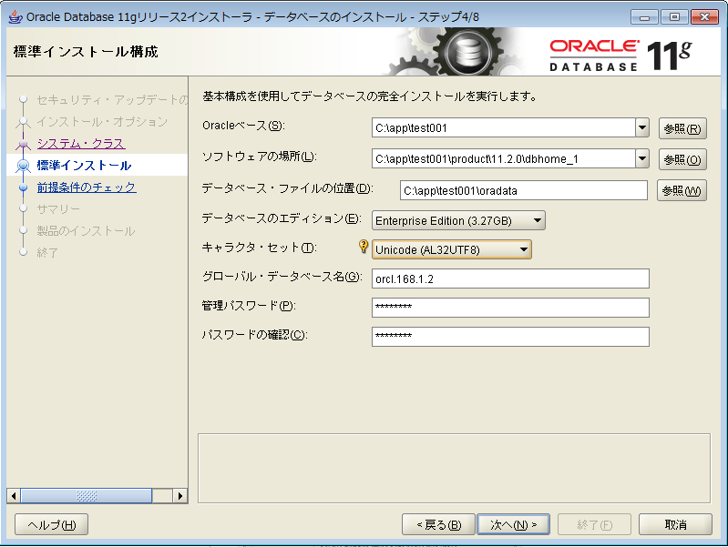
Task: Click the database file location field
Action: pyautogui.click(x=523, y=190)
